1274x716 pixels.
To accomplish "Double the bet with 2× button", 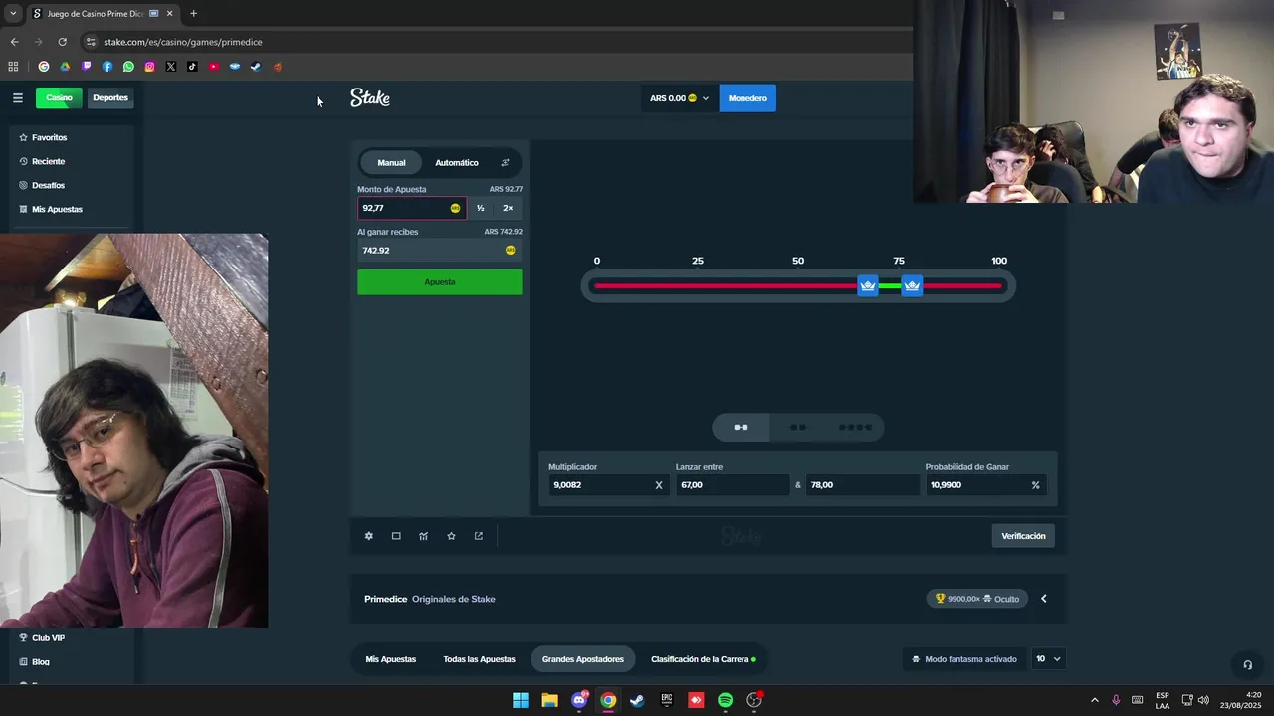I will [508, 208].
